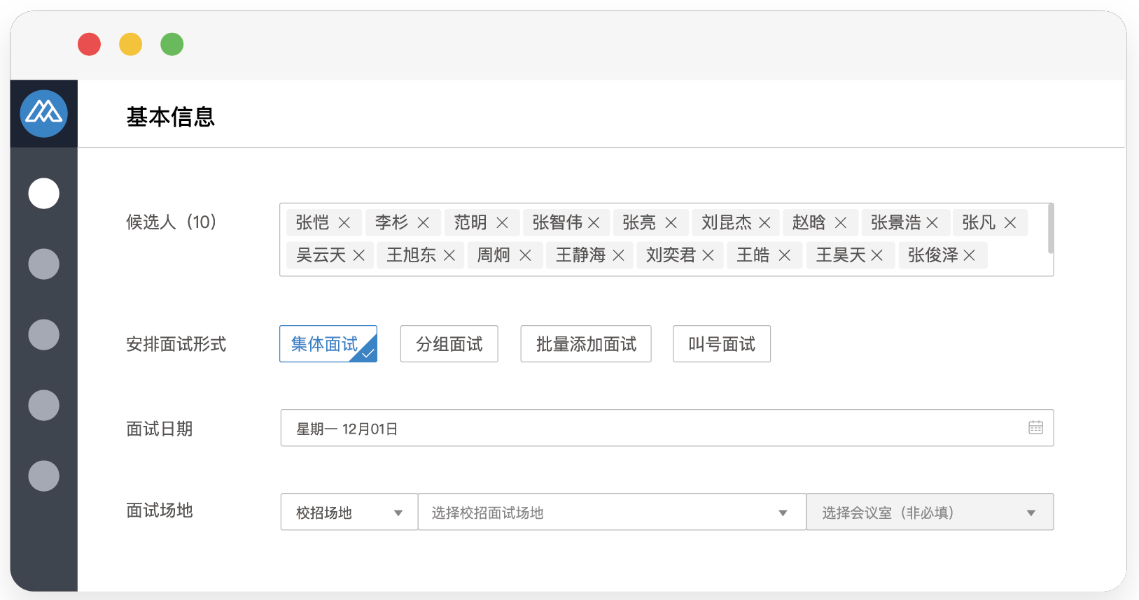Viewport: 1139px width, 600px height.
Task: Open calendar icon in 面试日期 field
Action: tap(1036, 427)
